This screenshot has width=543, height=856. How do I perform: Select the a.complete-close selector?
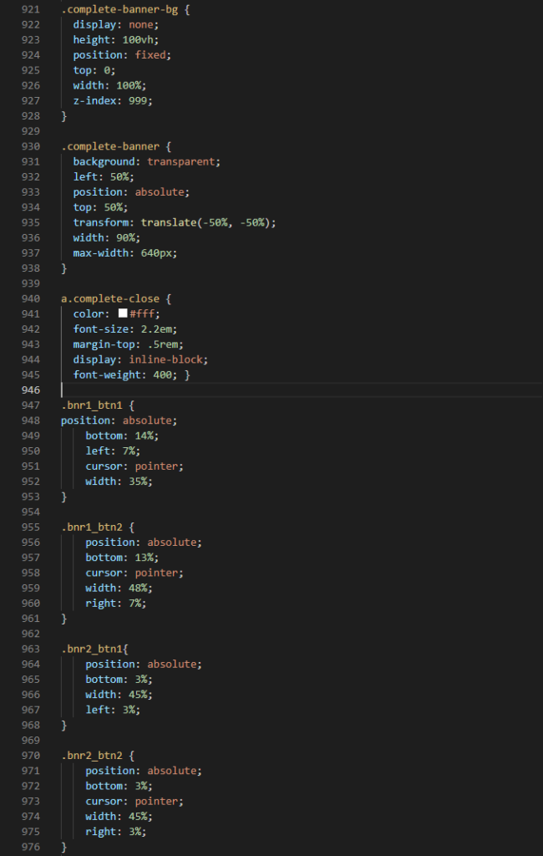(110, 298)
